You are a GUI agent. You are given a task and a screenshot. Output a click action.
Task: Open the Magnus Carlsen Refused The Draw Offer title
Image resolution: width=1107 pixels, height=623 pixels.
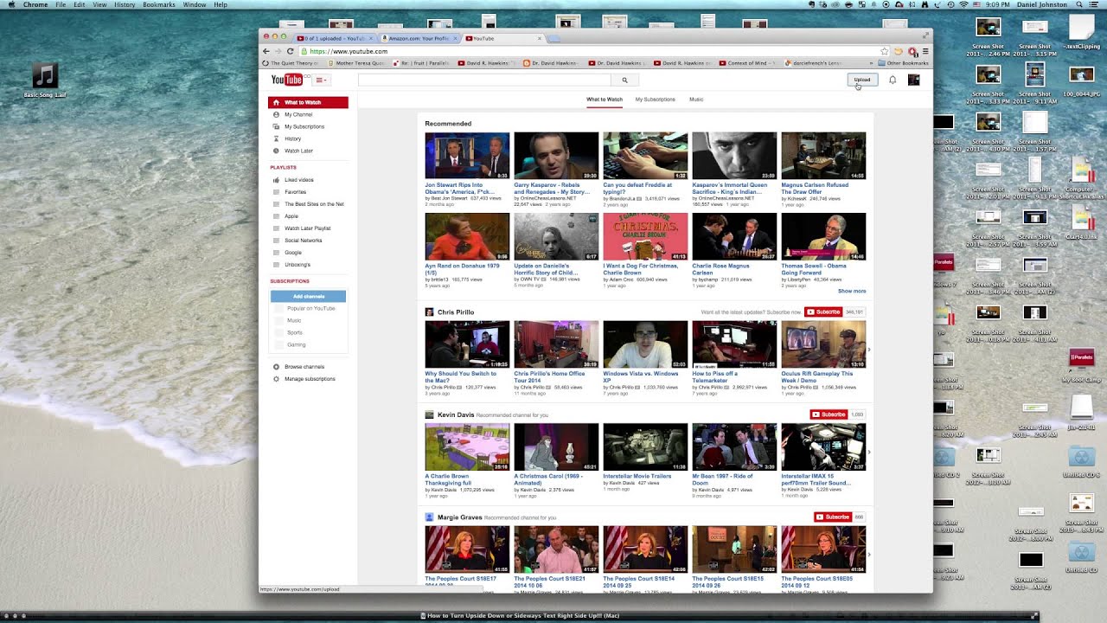[x=815, y=188]
